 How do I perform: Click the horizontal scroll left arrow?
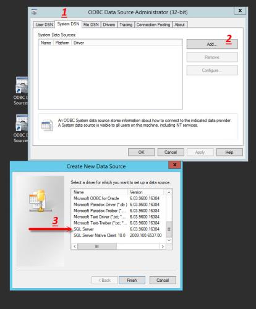[x=75, y=247]
